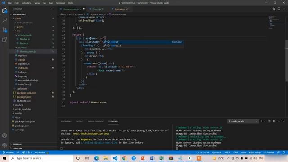288x162 pixels.
Task: Open Navbar.js in the explorer
Action: click(x=25, y=39)
